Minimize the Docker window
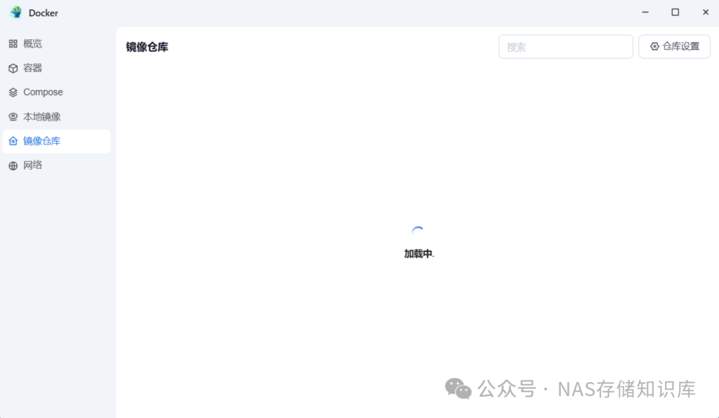 click(644, 13)
